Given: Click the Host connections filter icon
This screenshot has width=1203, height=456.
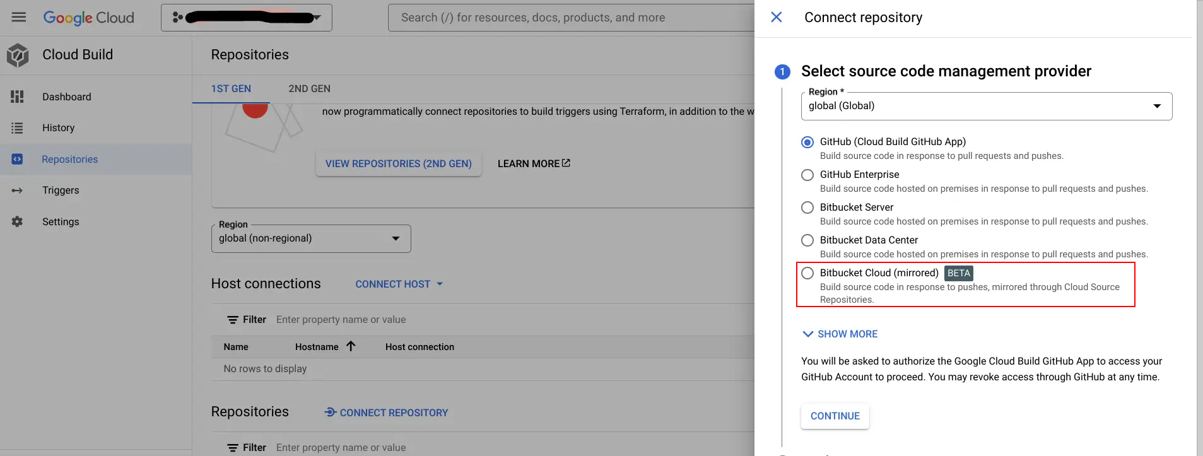Looking at the screenshot, I should (x=233, y=320).
